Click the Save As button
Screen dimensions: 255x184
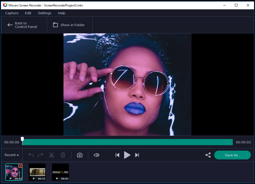click(232, 155)
